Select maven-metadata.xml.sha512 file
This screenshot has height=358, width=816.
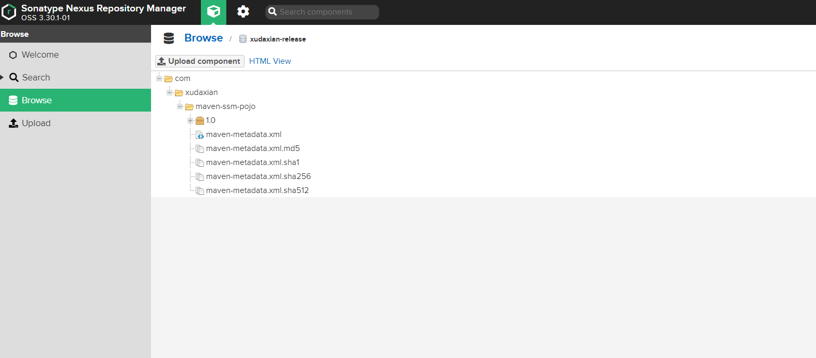(x=257, y=190)
